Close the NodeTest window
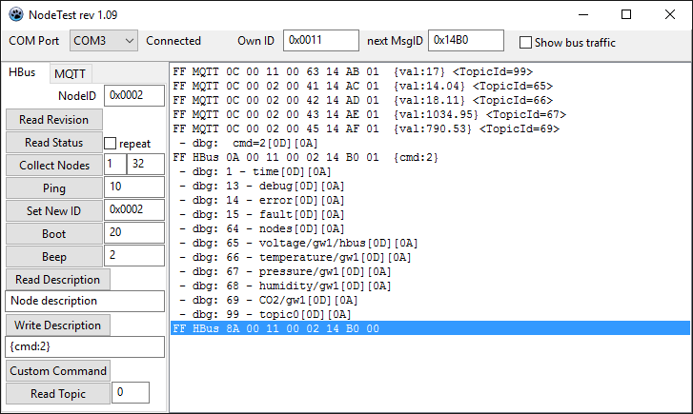This screenshot has height=414, width=693. (669, 14)
